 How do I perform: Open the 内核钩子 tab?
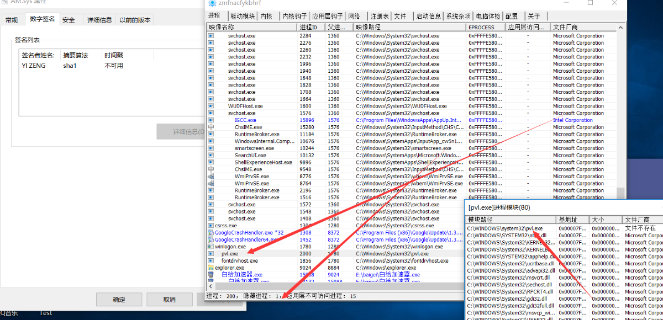pyautogui.click(x=293, y=17)
